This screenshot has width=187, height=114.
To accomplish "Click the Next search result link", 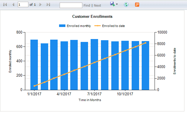I will coord(97,5).
